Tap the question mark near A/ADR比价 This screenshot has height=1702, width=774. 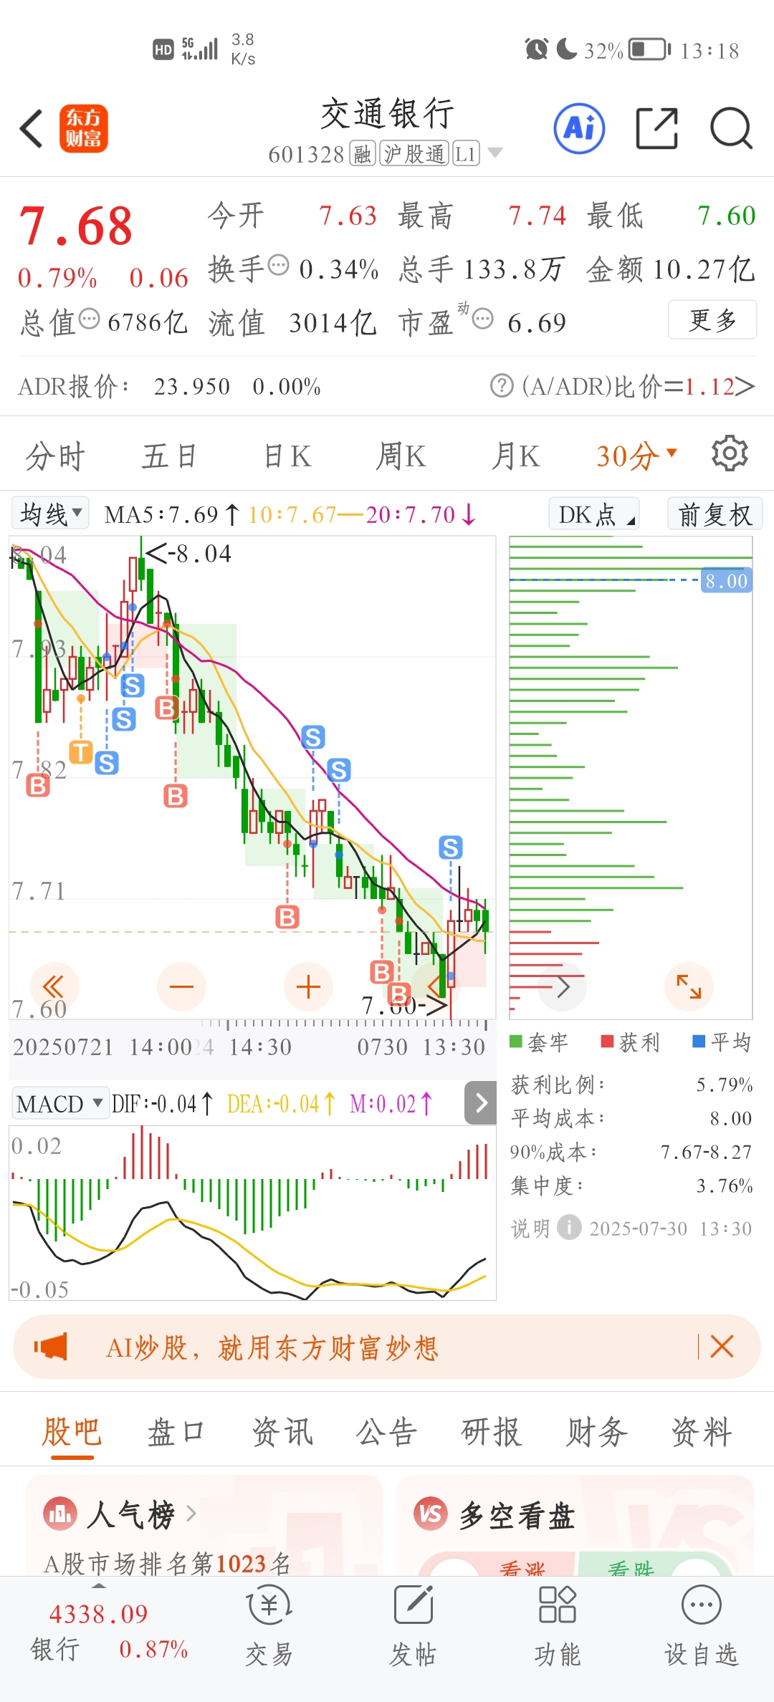click(502, 386)
